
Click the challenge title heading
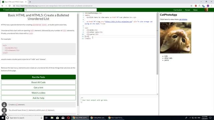click(38, 17)
